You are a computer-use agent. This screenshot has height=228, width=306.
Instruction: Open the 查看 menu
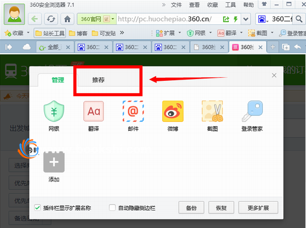pos(194,5)
